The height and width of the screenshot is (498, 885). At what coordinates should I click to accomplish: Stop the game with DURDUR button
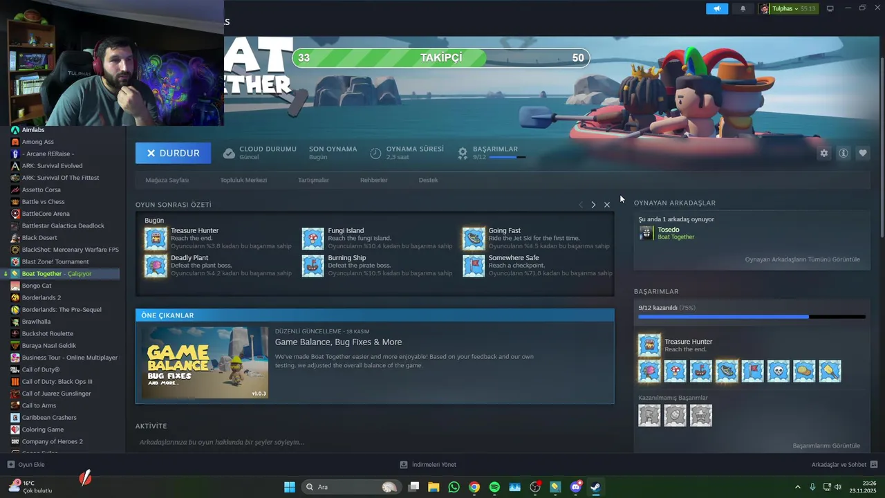pyautogui.click(x=173, y=153)
